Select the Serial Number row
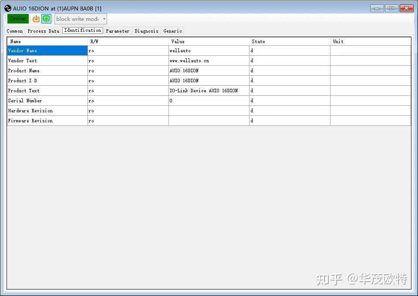This screenshot has width=418, height=296. pos(47,101)
